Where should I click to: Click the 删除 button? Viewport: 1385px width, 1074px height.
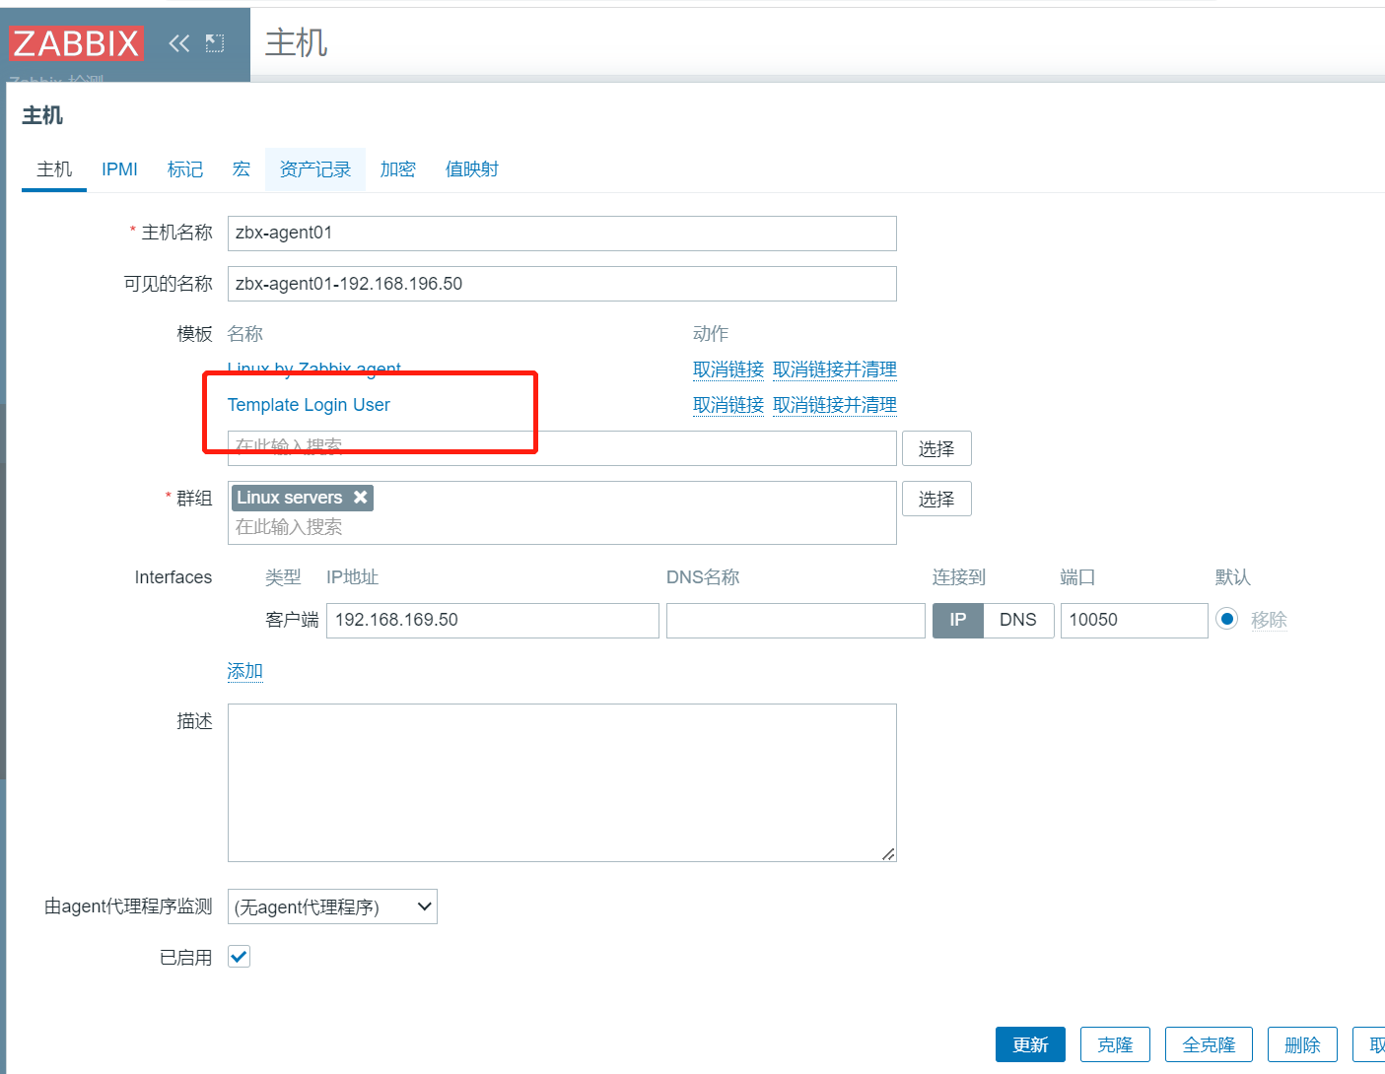(1302, 1044)
